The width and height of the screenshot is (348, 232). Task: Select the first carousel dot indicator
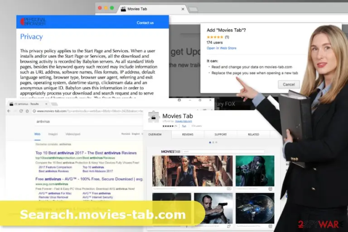(x=210, y=143)
